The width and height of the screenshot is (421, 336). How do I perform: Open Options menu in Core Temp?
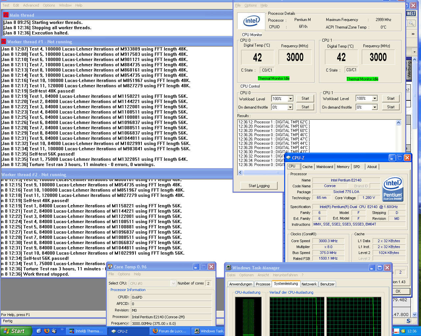click(x=124, y=274)
